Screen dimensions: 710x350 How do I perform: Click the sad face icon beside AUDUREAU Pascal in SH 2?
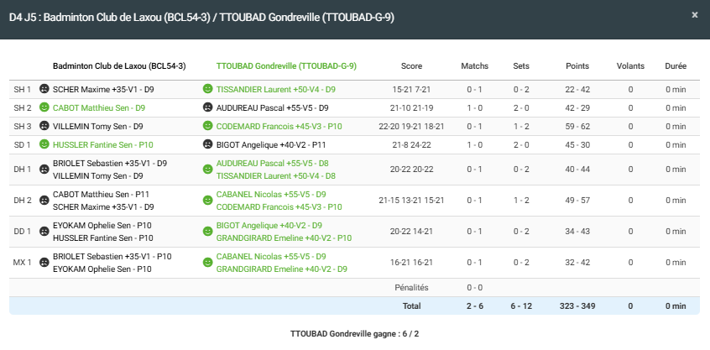click(207, 107)
